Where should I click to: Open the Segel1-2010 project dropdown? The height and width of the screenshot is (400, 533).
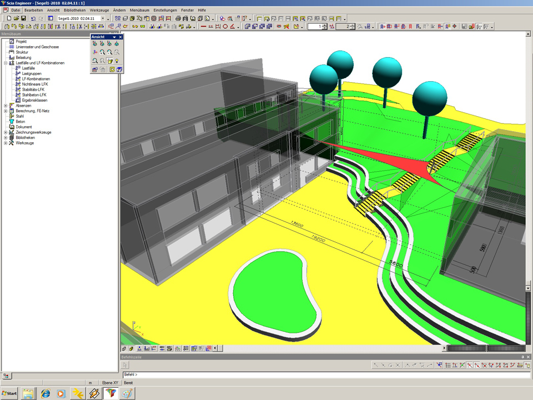108,18
